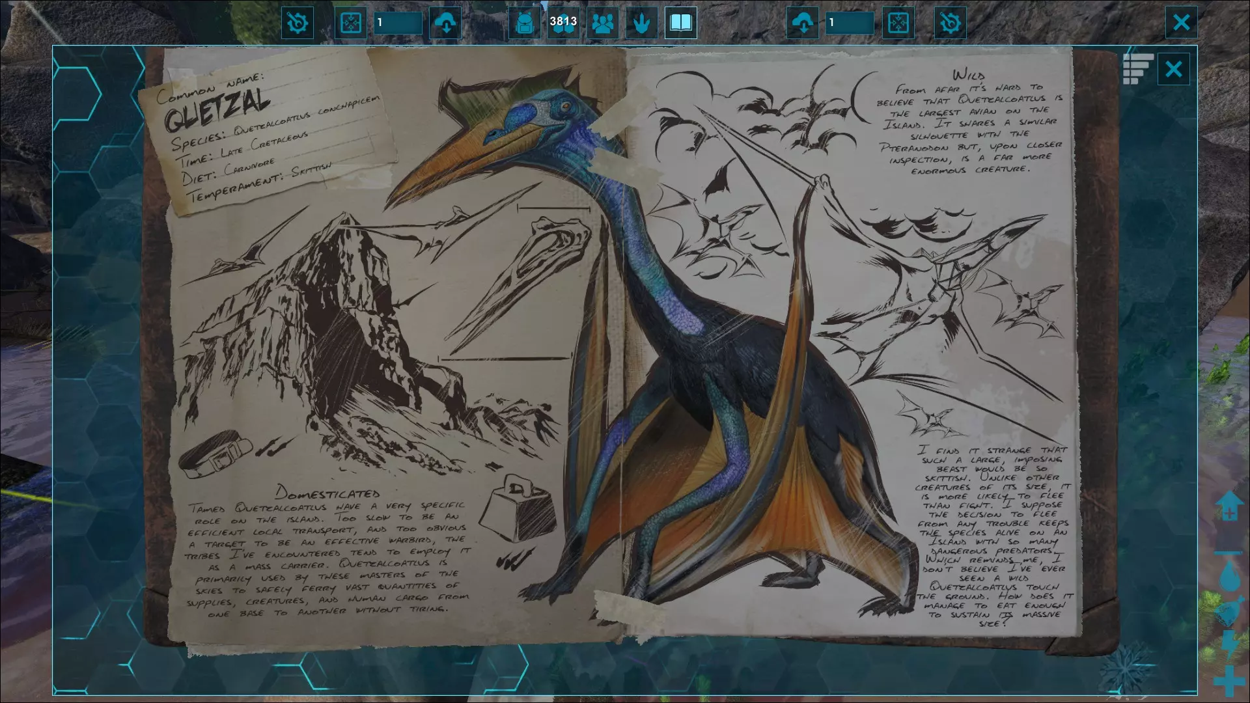
Task: Click the water droplet status icon
Action: click(1229, 576)
